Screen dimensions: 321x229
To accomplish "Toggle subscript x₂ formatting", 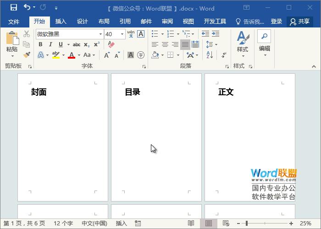I will tap(87, 44).
